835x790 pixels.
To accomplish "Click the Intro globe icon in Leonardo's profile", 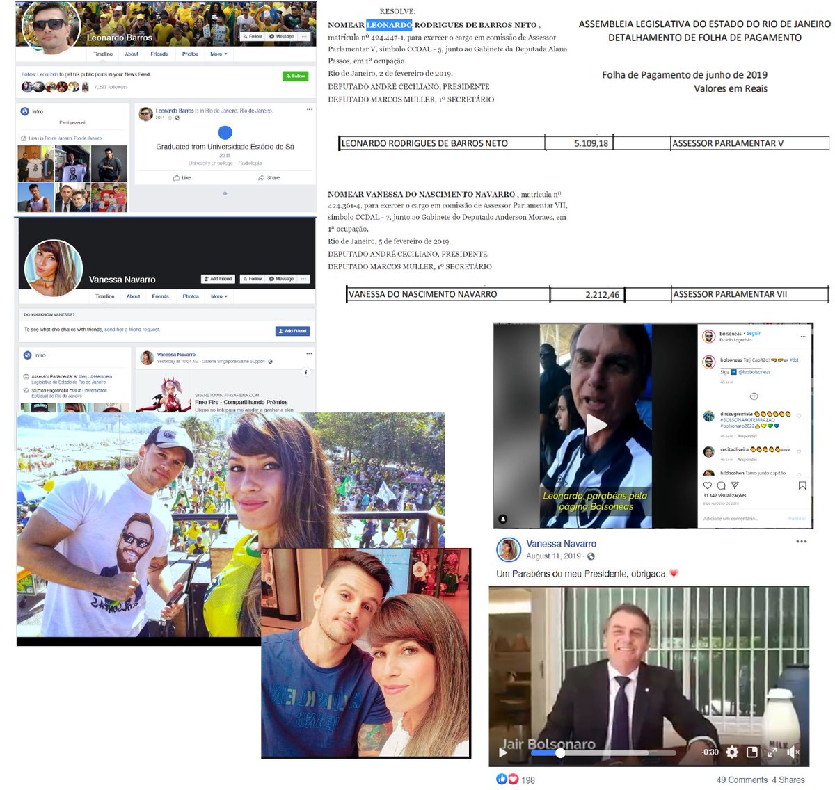I will [25, 111].
